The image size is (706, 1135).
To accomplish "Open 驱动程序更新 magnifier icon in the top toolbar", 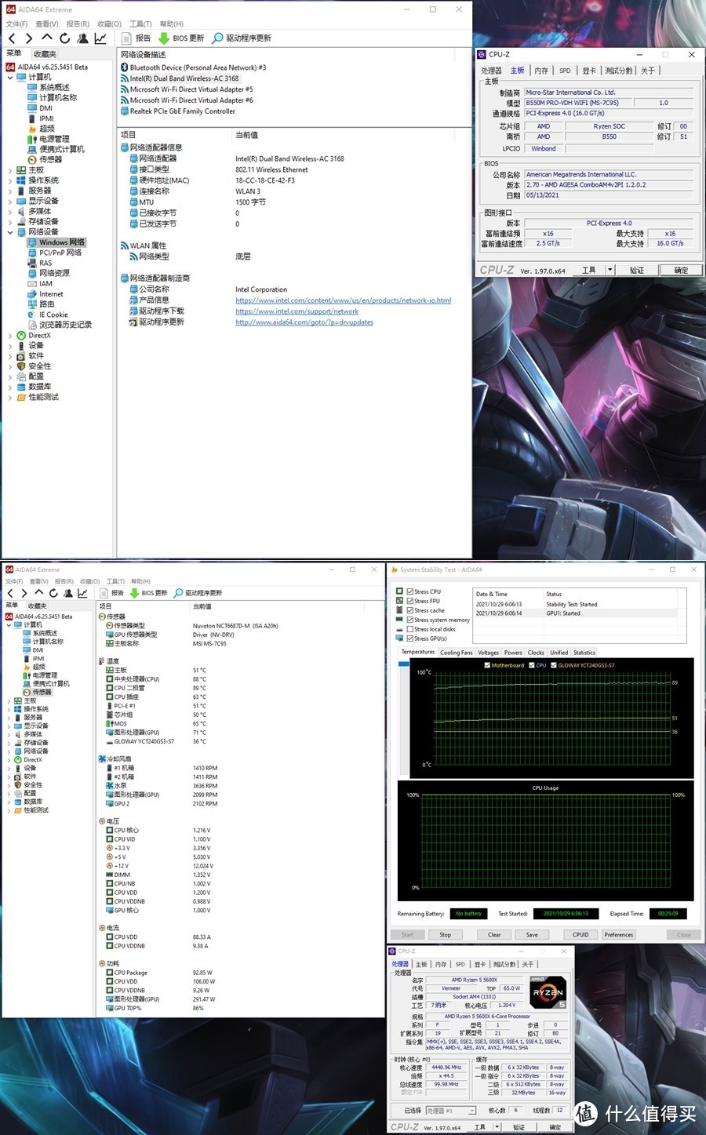I will pyautogui.click(x=217, y=38).
